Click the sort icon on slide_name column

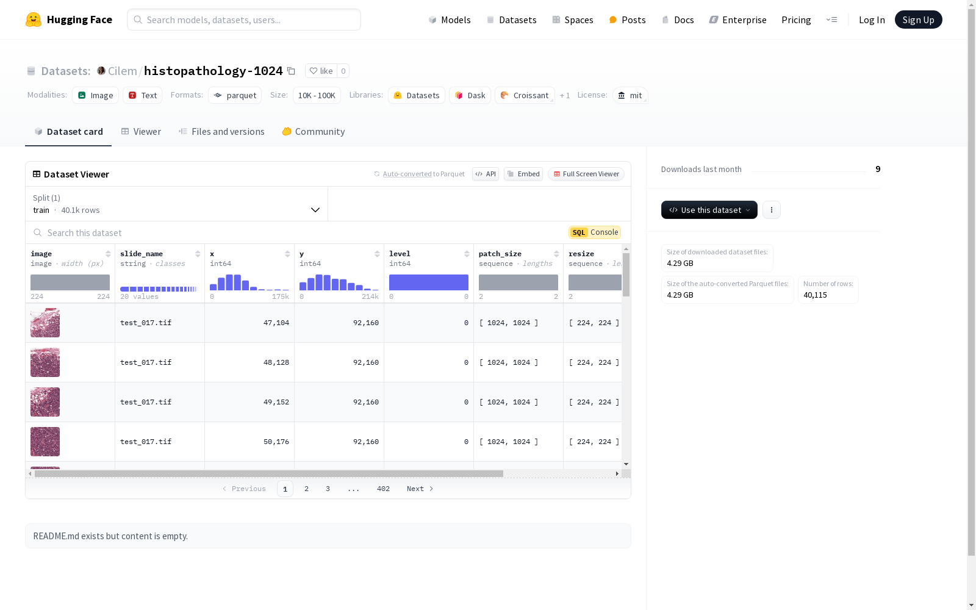tap(198, 254)
